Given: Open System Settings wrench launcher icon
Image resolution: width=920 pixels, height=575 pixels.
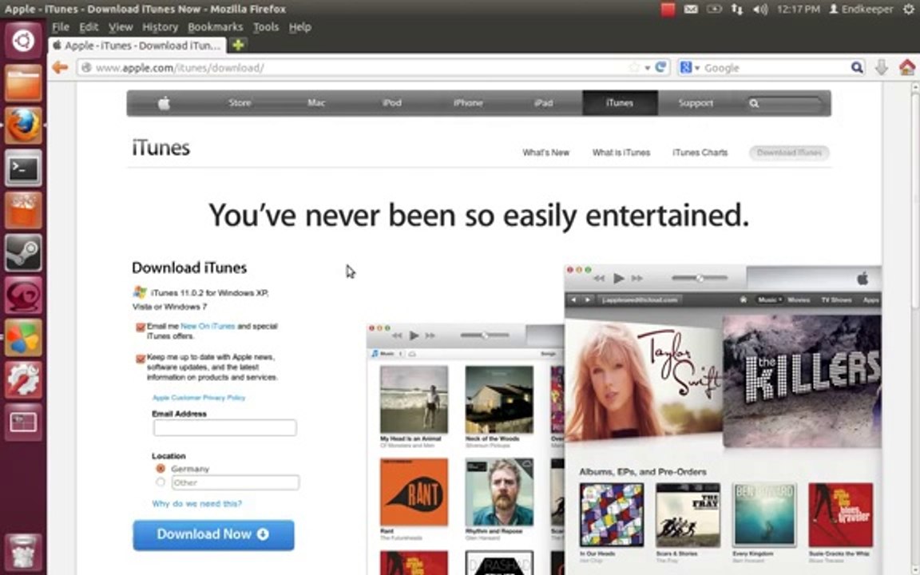Looking at the screenshot, I should point(23,379).
